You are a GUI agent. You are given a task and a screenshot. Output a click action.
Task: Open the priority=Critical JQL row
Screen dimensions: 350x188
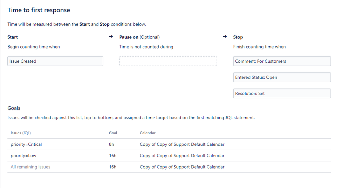click(169, 144)
